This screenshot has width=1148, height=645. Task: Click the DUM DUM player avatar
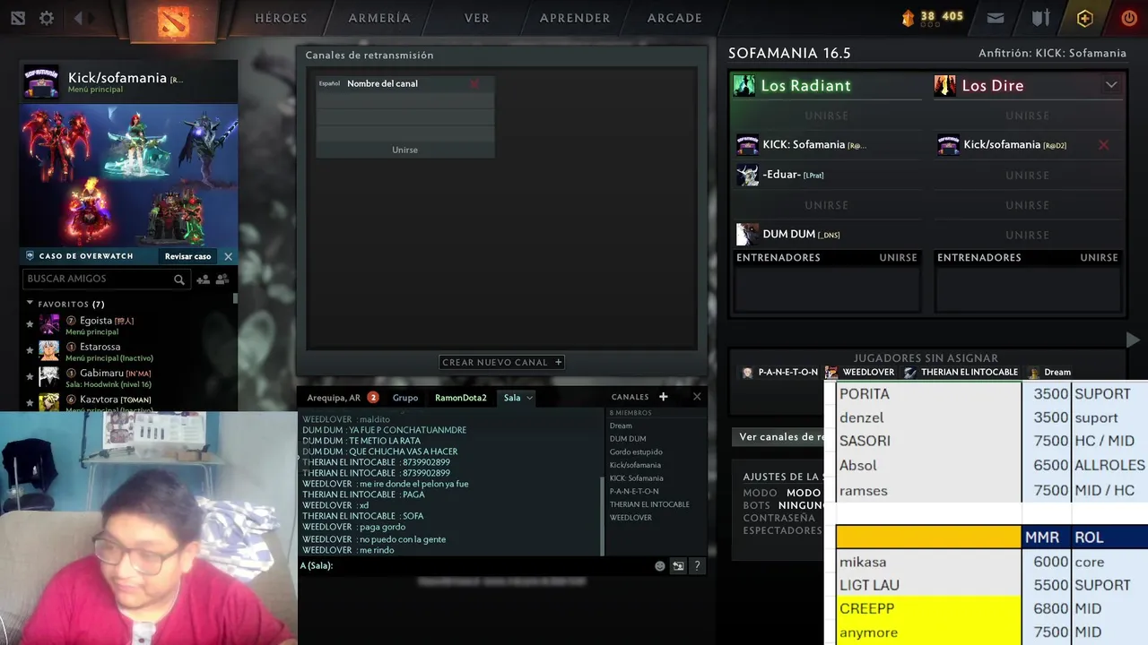click(747, 235)
